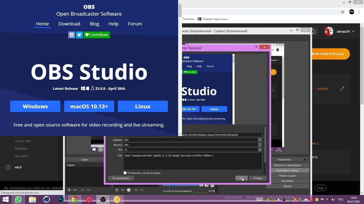Click 'Выход' to exit OBS
The image size is (364, 204).
click(x=287, y=186)
